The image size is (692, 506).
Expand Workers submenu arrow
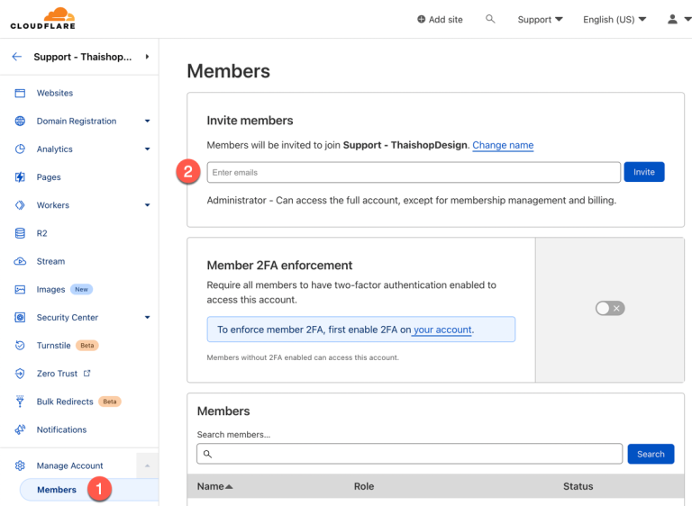click(x=148, y=205)
